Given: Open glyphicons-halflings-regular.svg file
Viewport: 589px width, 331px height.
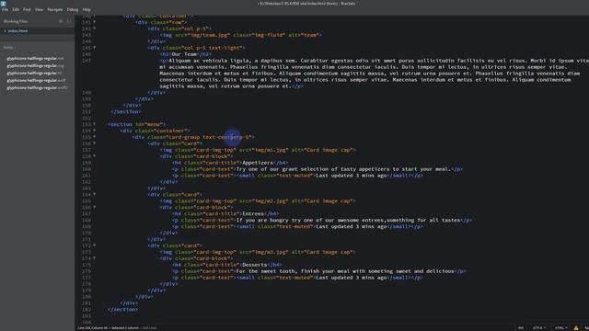Looking at the screenshot, I should pyautogui.click(x=35, y=65).
